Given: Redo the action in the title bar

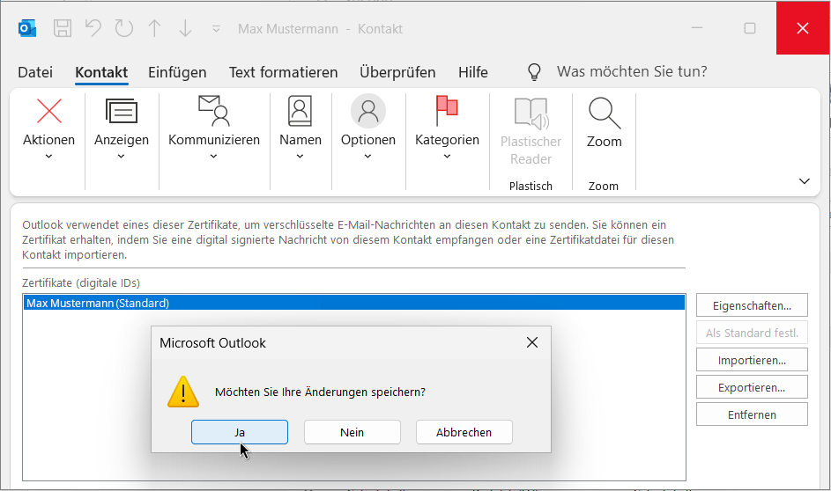Looking at the screenshot, I should pyautogui.click(x=124, y=28).
